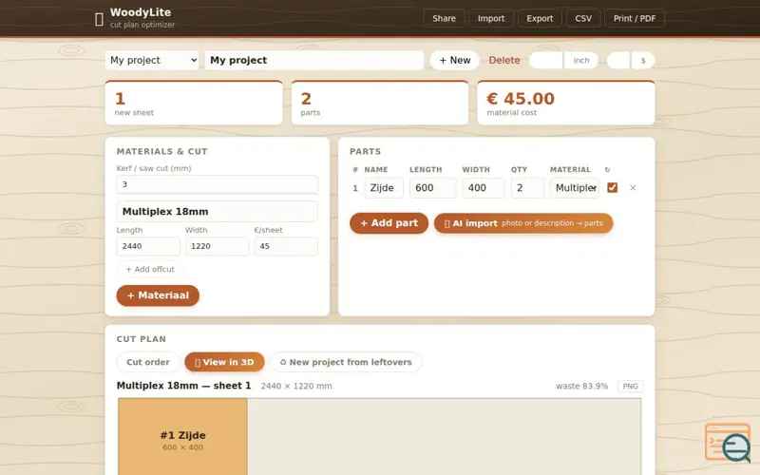Click the 'WIDTH' column header in Parts
Image resolution: width=760 pixels, height=475 pixels.
[476, 170]
